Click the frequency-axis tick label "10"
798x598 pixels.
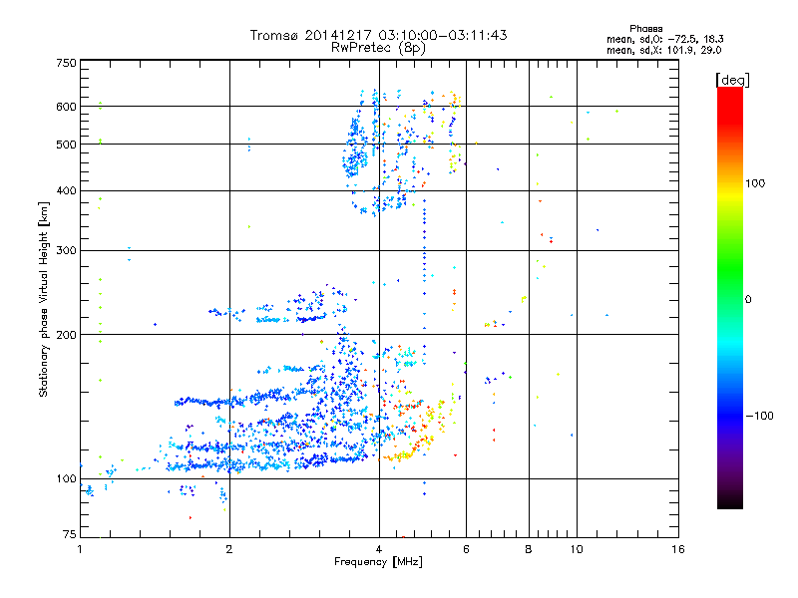click(x=577, y=549)
